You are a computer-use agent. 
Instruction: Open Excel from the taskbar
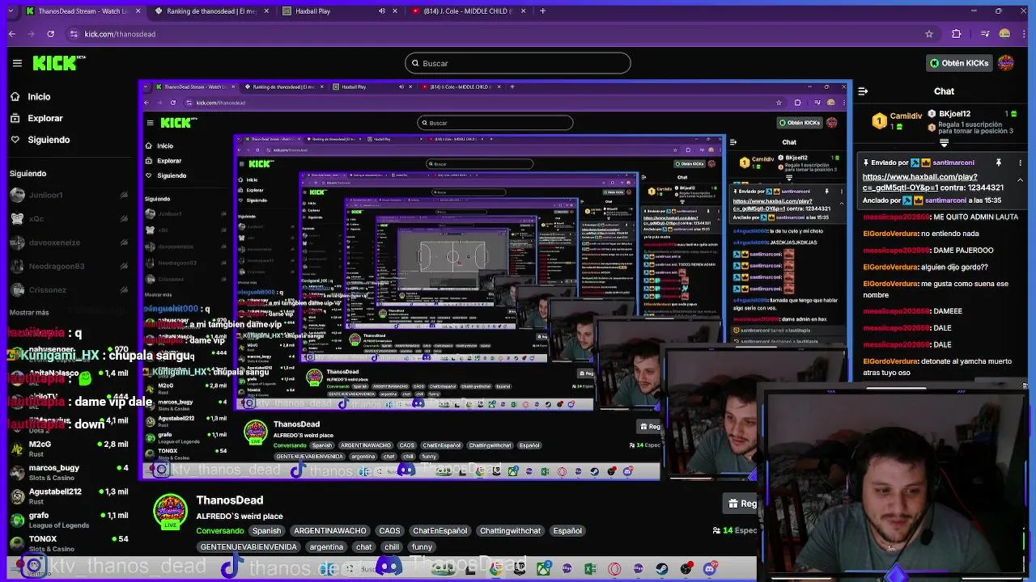click(591, 569)
